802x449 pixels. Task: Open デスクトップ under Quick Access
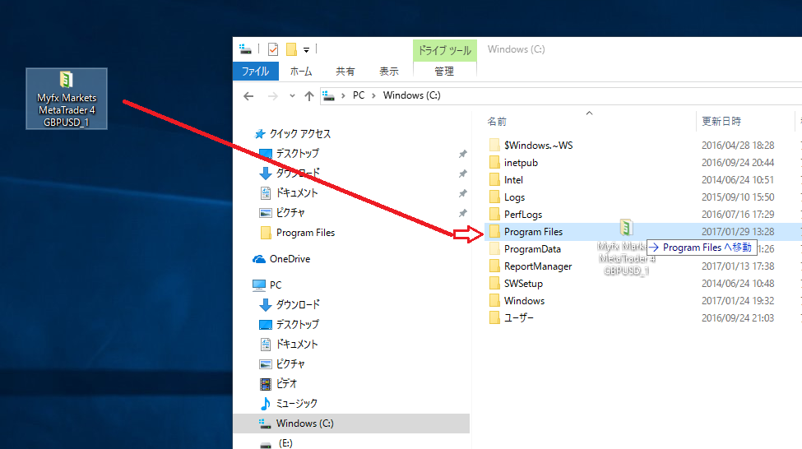pyautogui.click(x=297, y=154)
